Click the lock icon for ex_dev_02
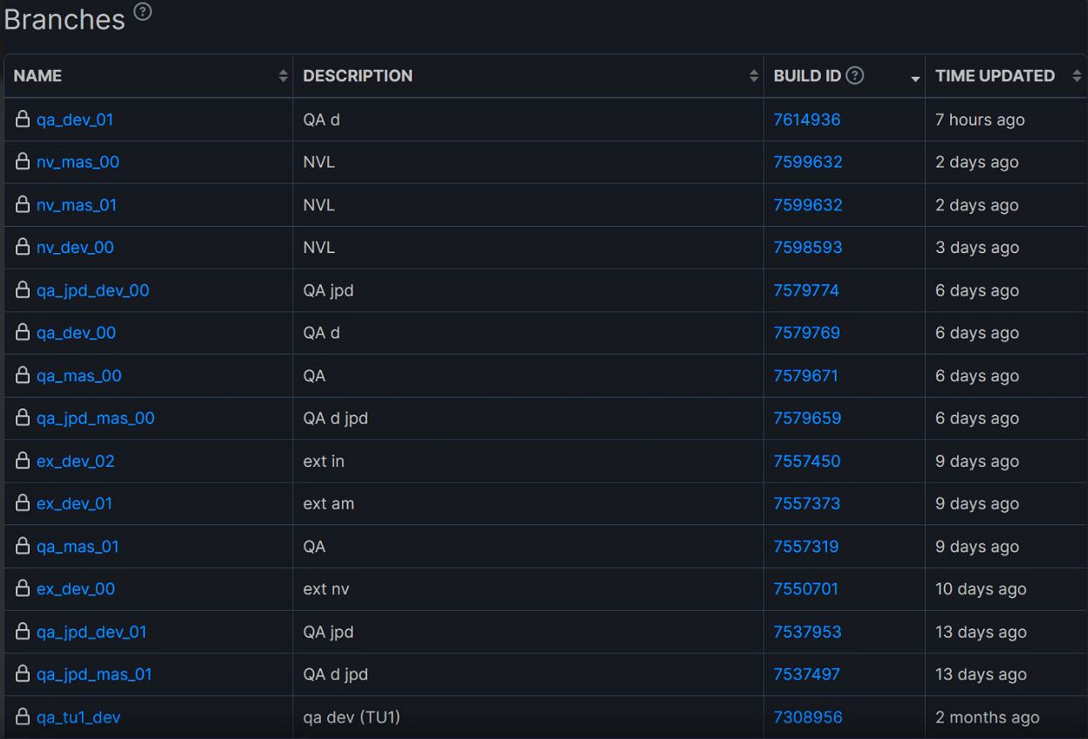The height and width of the screenshot is (739, 1088). [x=23, y=462]
